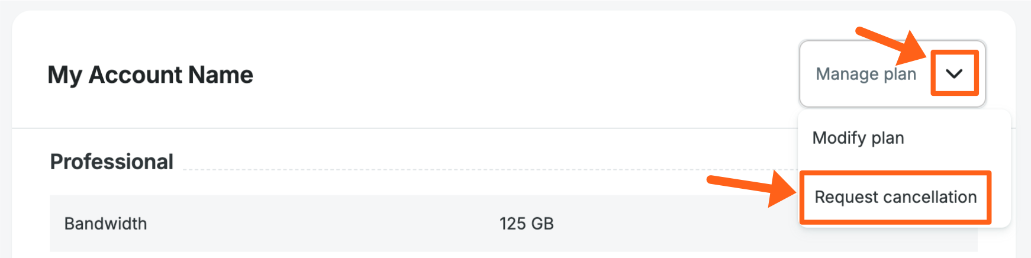Click the GB unit in bandwidth value
Screen dimensions: 1031x258
(542, 224)
